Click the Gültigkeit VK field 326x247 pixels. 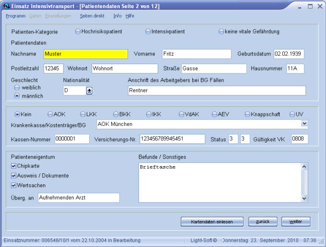coord(299,139)
